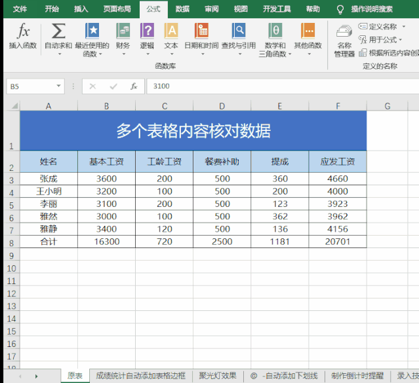Click the 操作说明搜索 search field
This screenshot has height=383, width=419.
372,9
